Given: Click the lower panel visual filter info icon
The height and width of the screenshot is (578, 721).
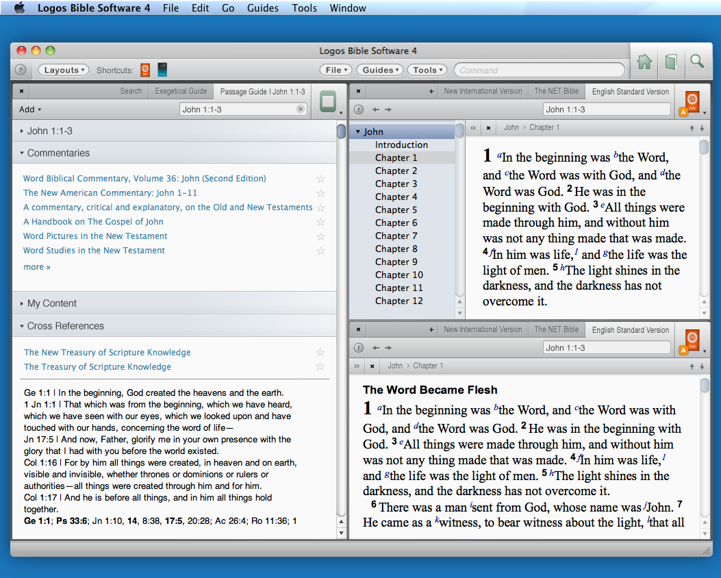Looking at the screenshot, I should tap(359, 348).
